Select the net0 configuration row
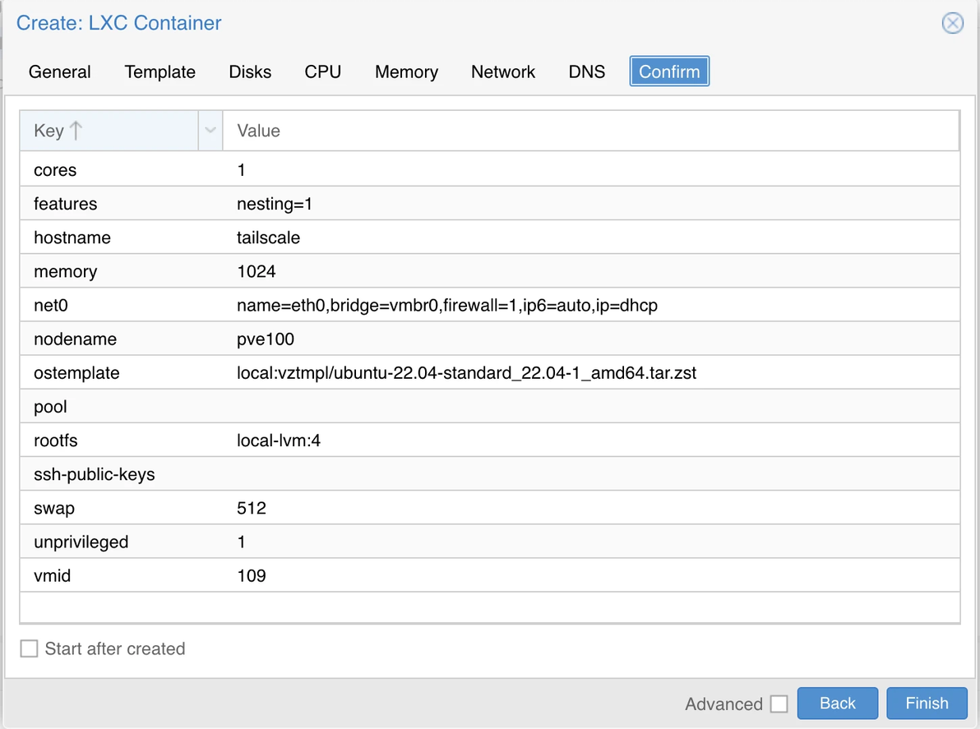 446,306
